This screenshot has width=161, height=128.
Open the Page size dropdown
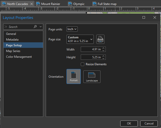[80, 39]
